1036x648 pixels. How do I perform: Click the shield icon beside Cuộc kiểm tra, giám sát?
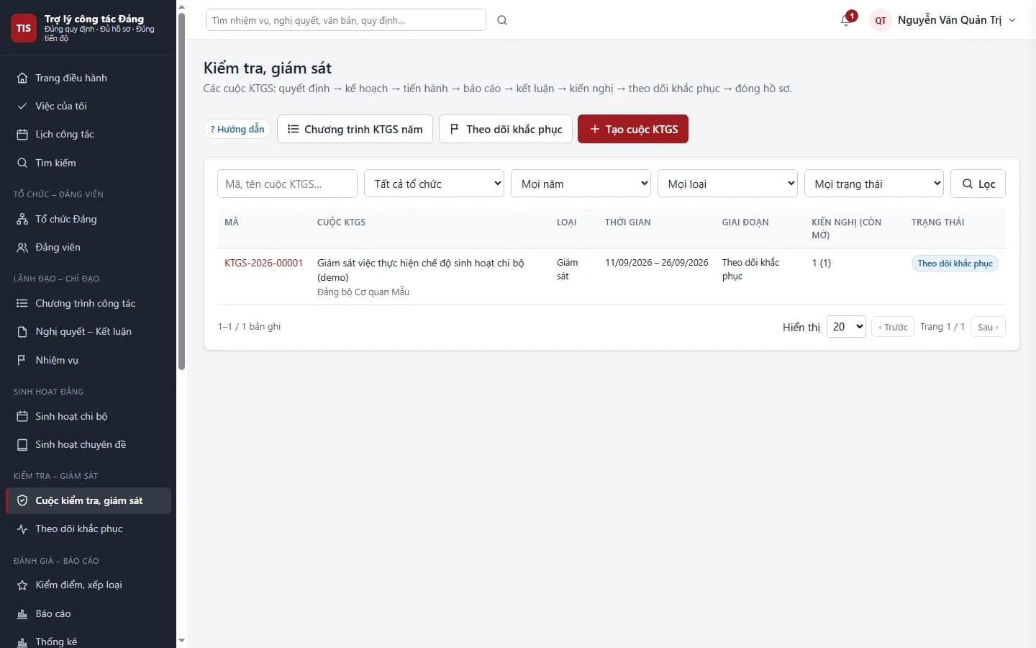[x=22, y=500]
